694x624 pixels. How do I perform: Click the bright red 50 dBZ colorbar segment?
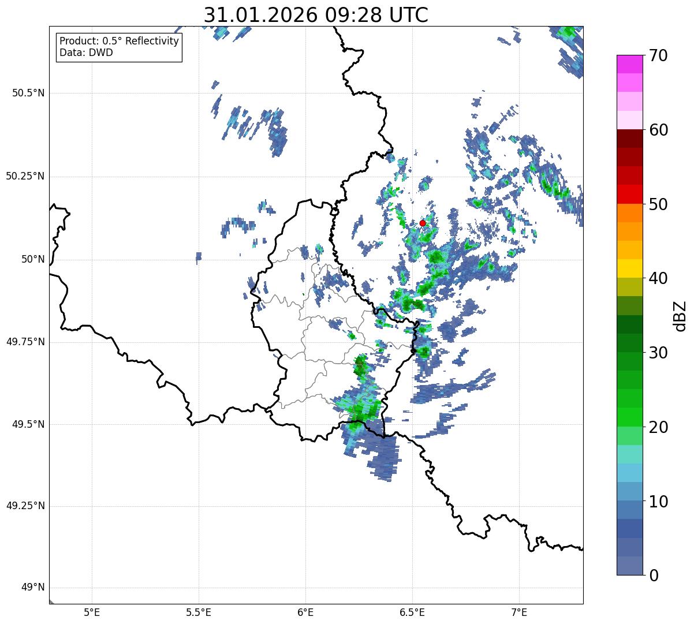pos(629,195)
